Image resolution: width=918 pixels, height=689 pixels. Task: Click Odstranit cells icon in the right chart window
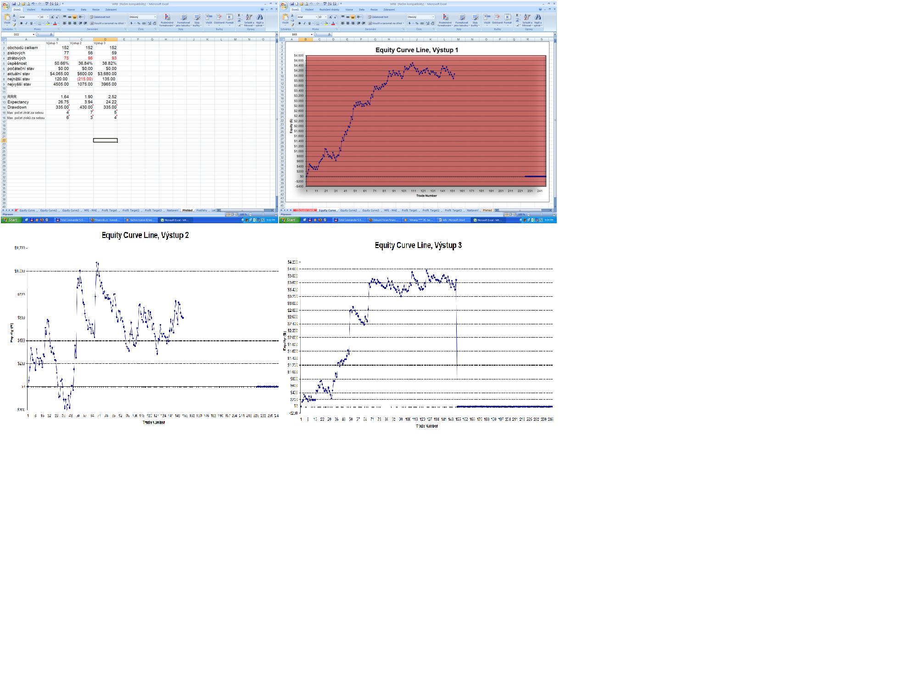pyautogui.click(x=497, y=17)
